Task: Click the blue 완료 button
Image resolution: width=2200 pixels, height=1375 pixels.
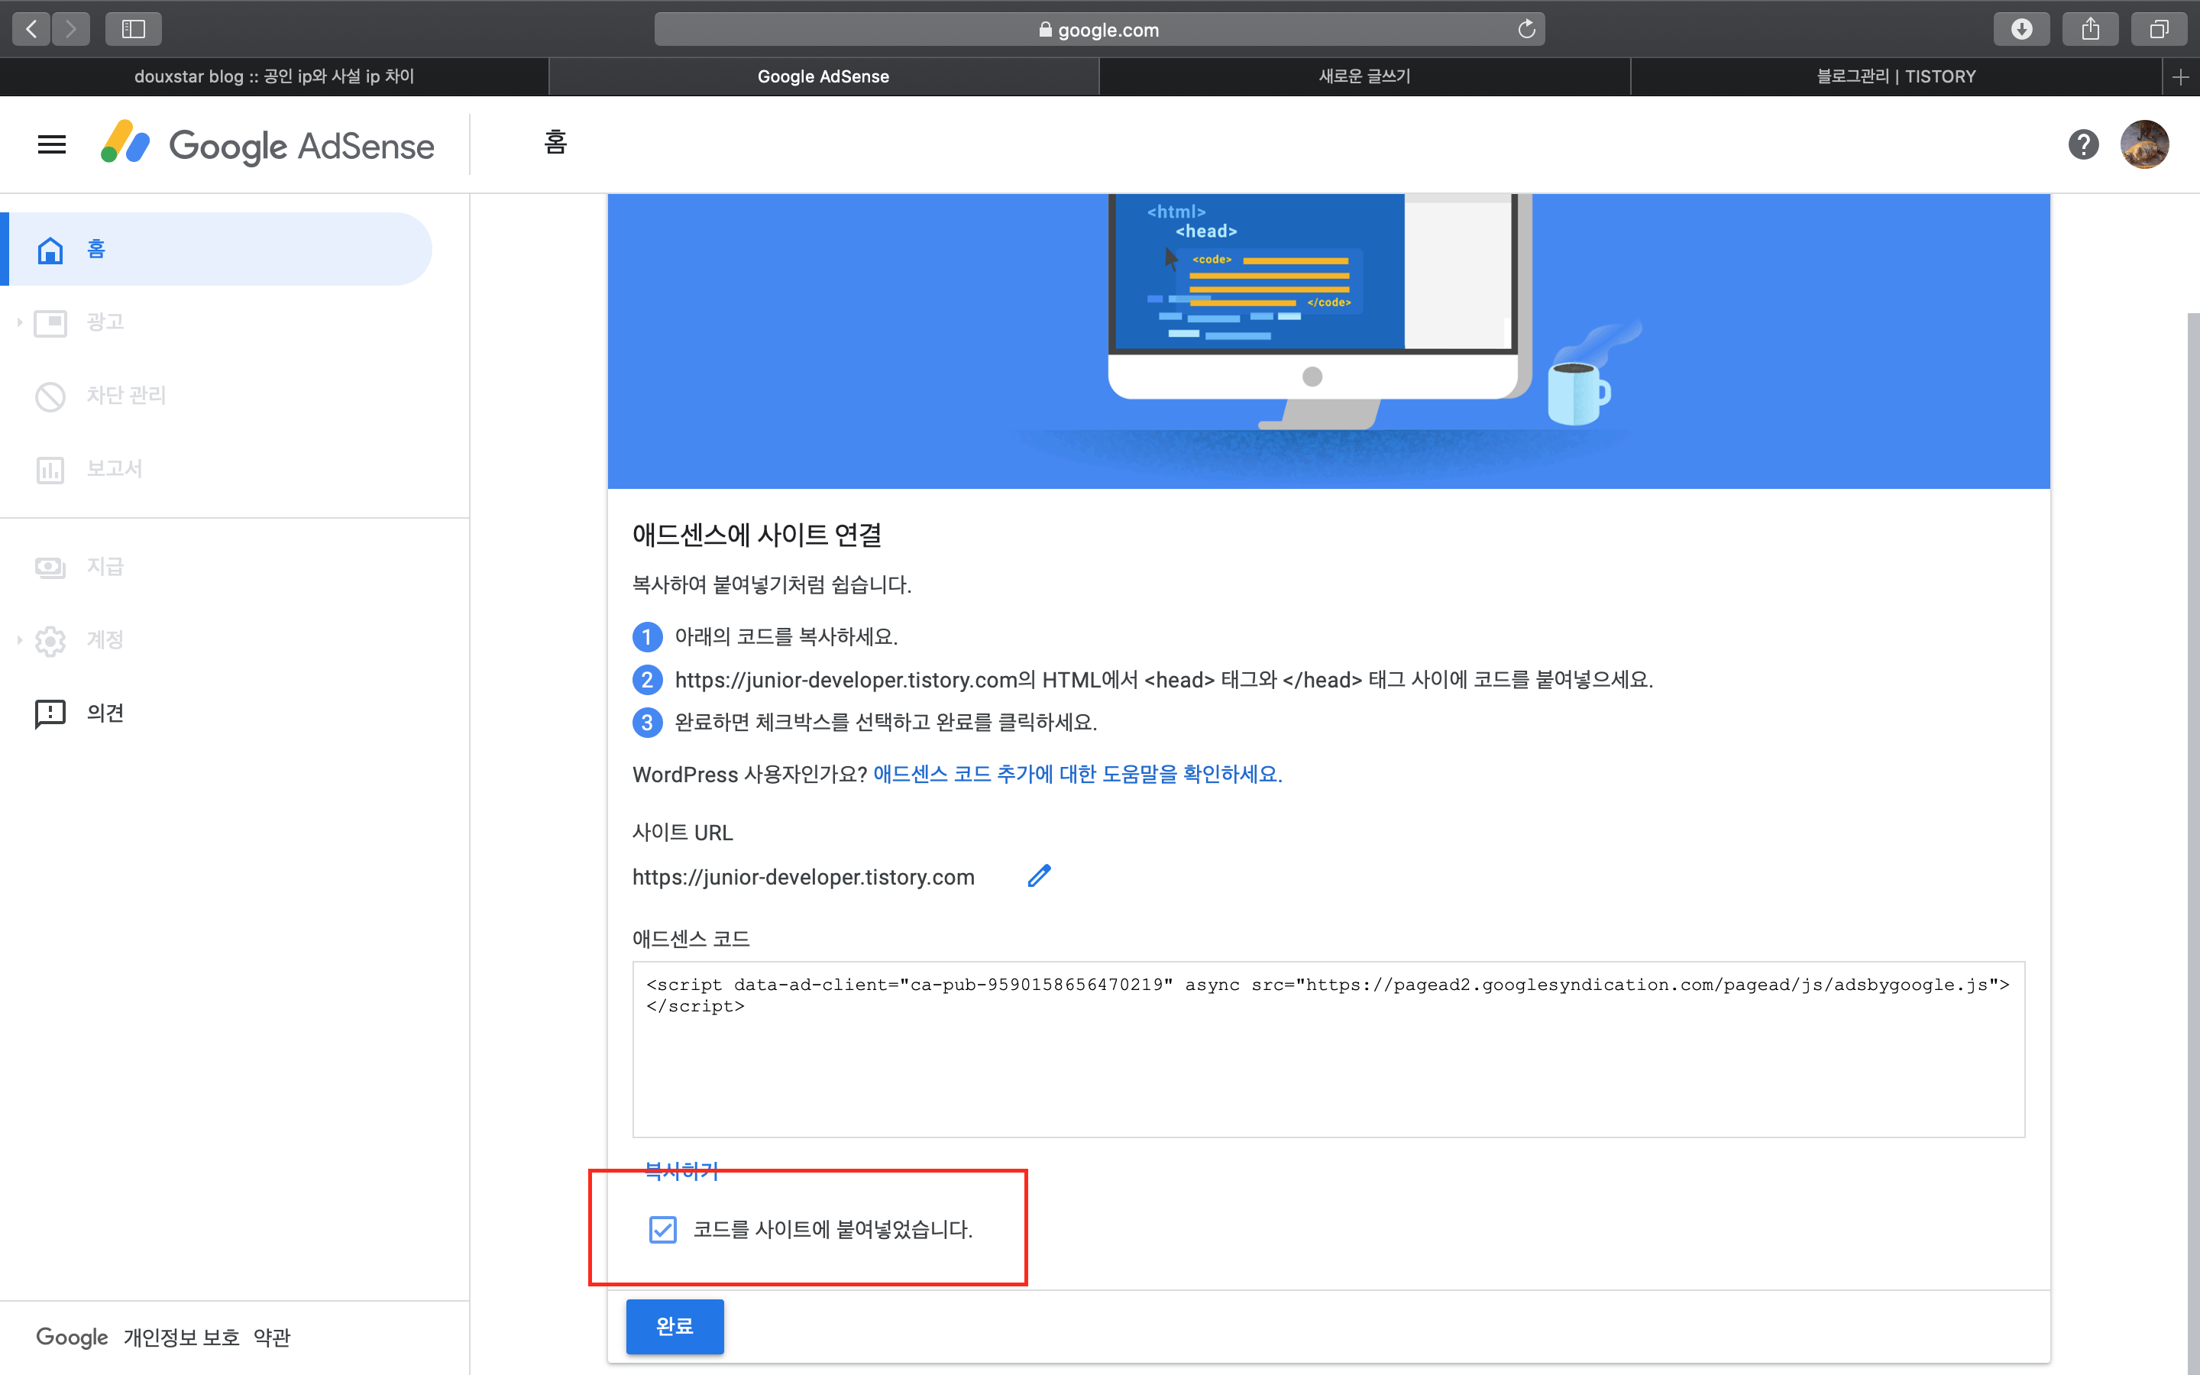Action: 675,1326
